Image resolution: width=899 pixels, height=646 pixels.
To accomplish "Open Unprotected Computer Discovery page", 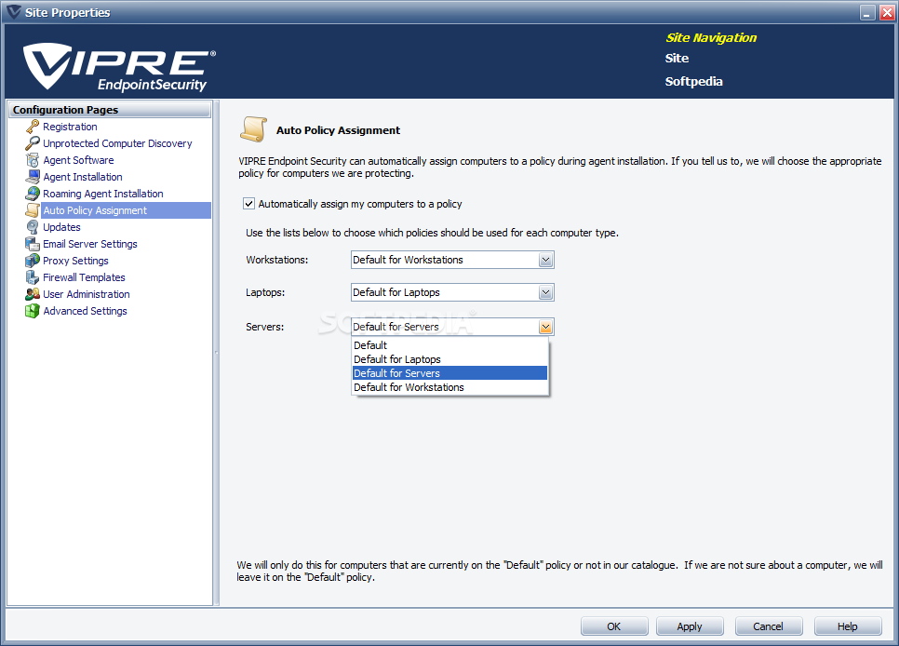I will pyautogui.click(x=117, y=143).
